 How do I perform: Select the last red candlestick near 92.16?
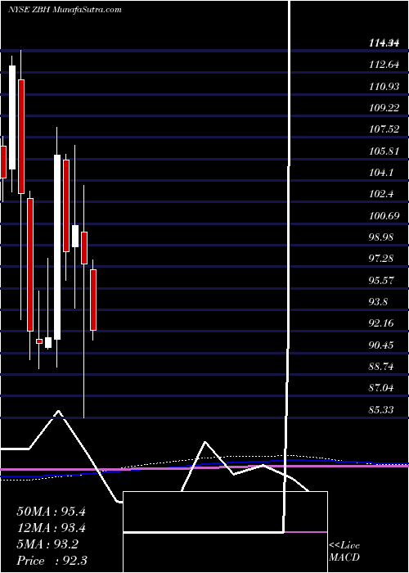(93, 300)
